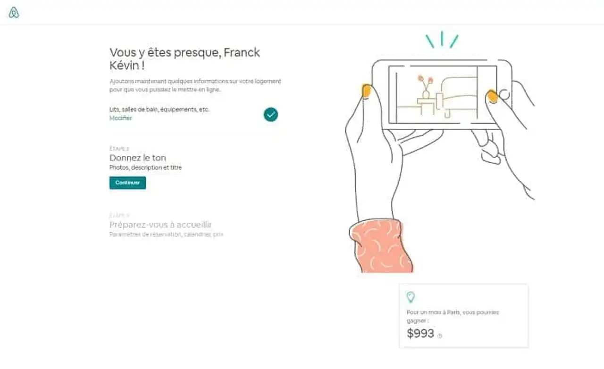Click the green completed checkmark icon
The image size is (604, 369).
point(271,114)
